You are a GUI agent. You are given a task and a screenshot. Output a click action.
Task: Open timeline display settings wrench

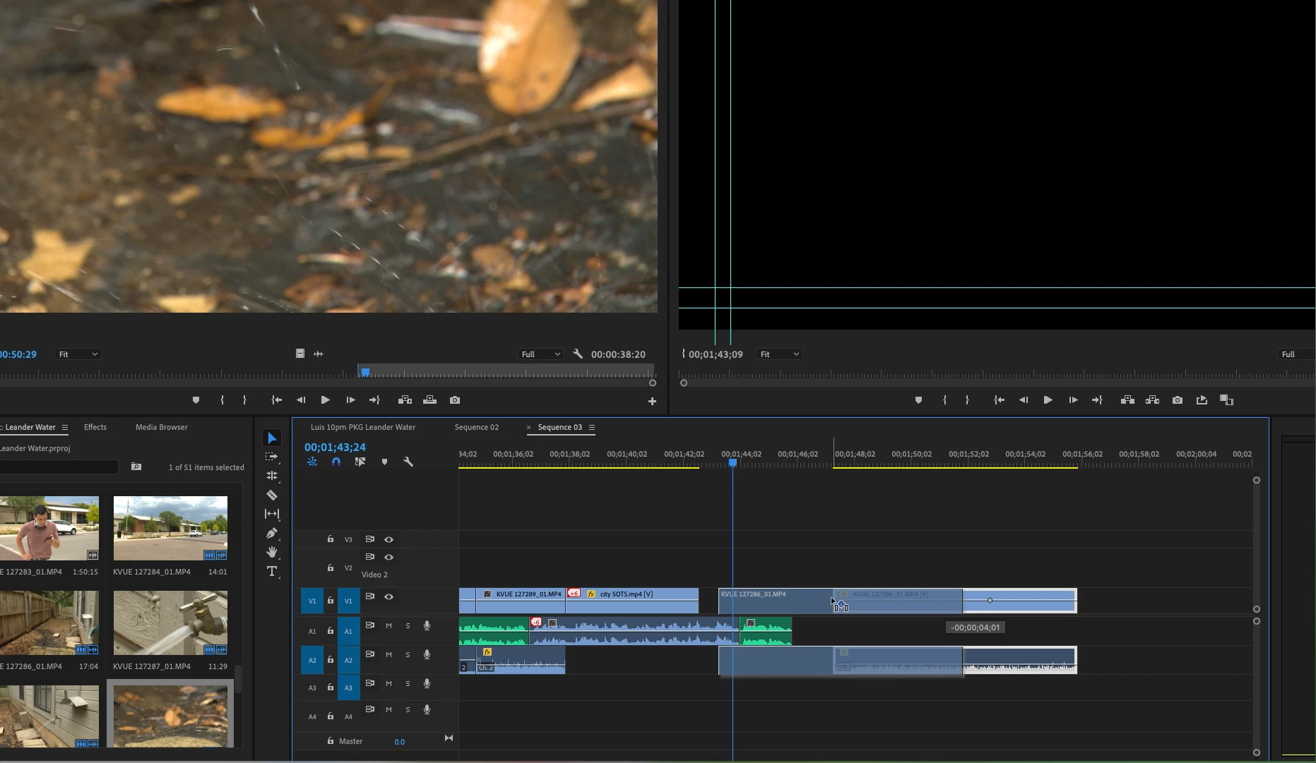[408, 462]
